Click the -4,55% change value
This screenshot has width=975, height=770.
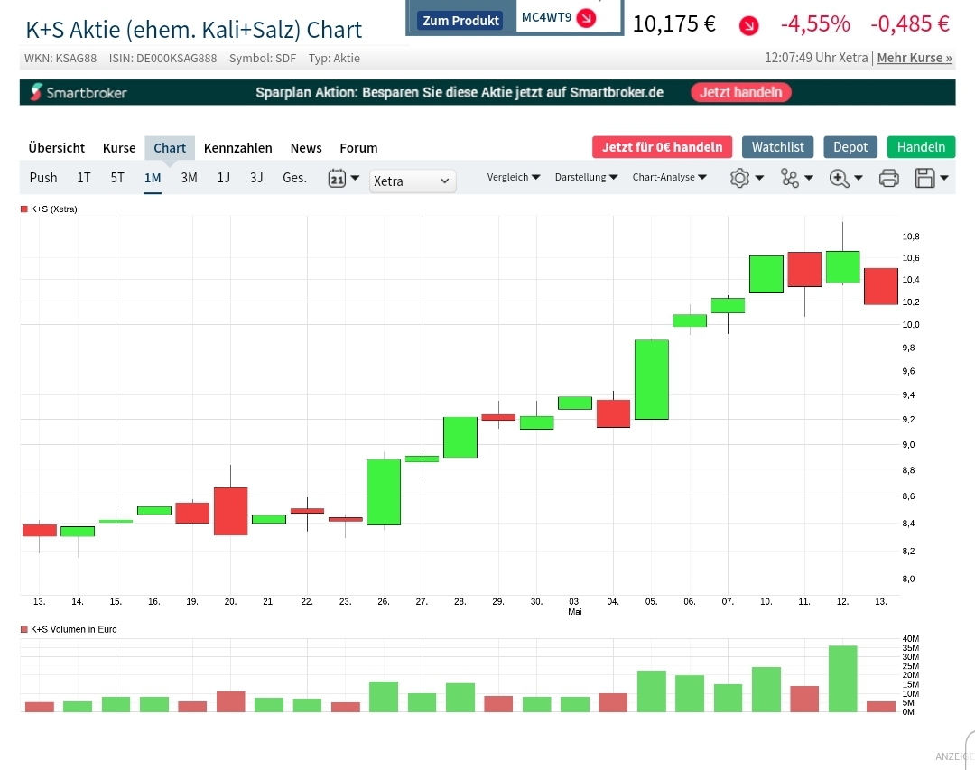[x=815, y=24]
